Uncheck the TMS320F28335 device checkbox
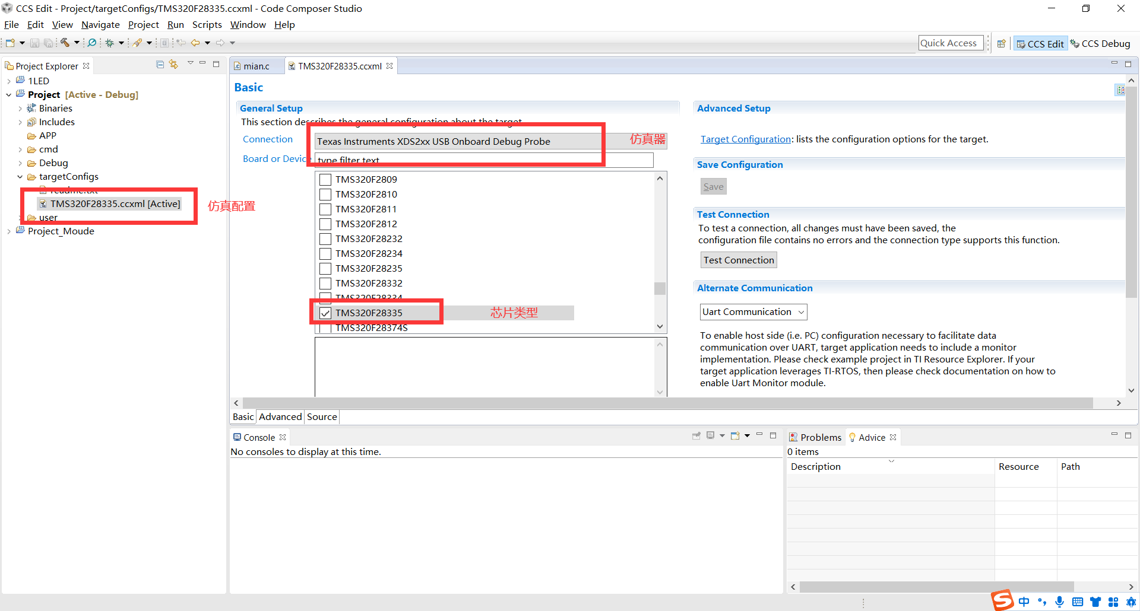This screenshot has width=1140, height=611. point(325,313)
